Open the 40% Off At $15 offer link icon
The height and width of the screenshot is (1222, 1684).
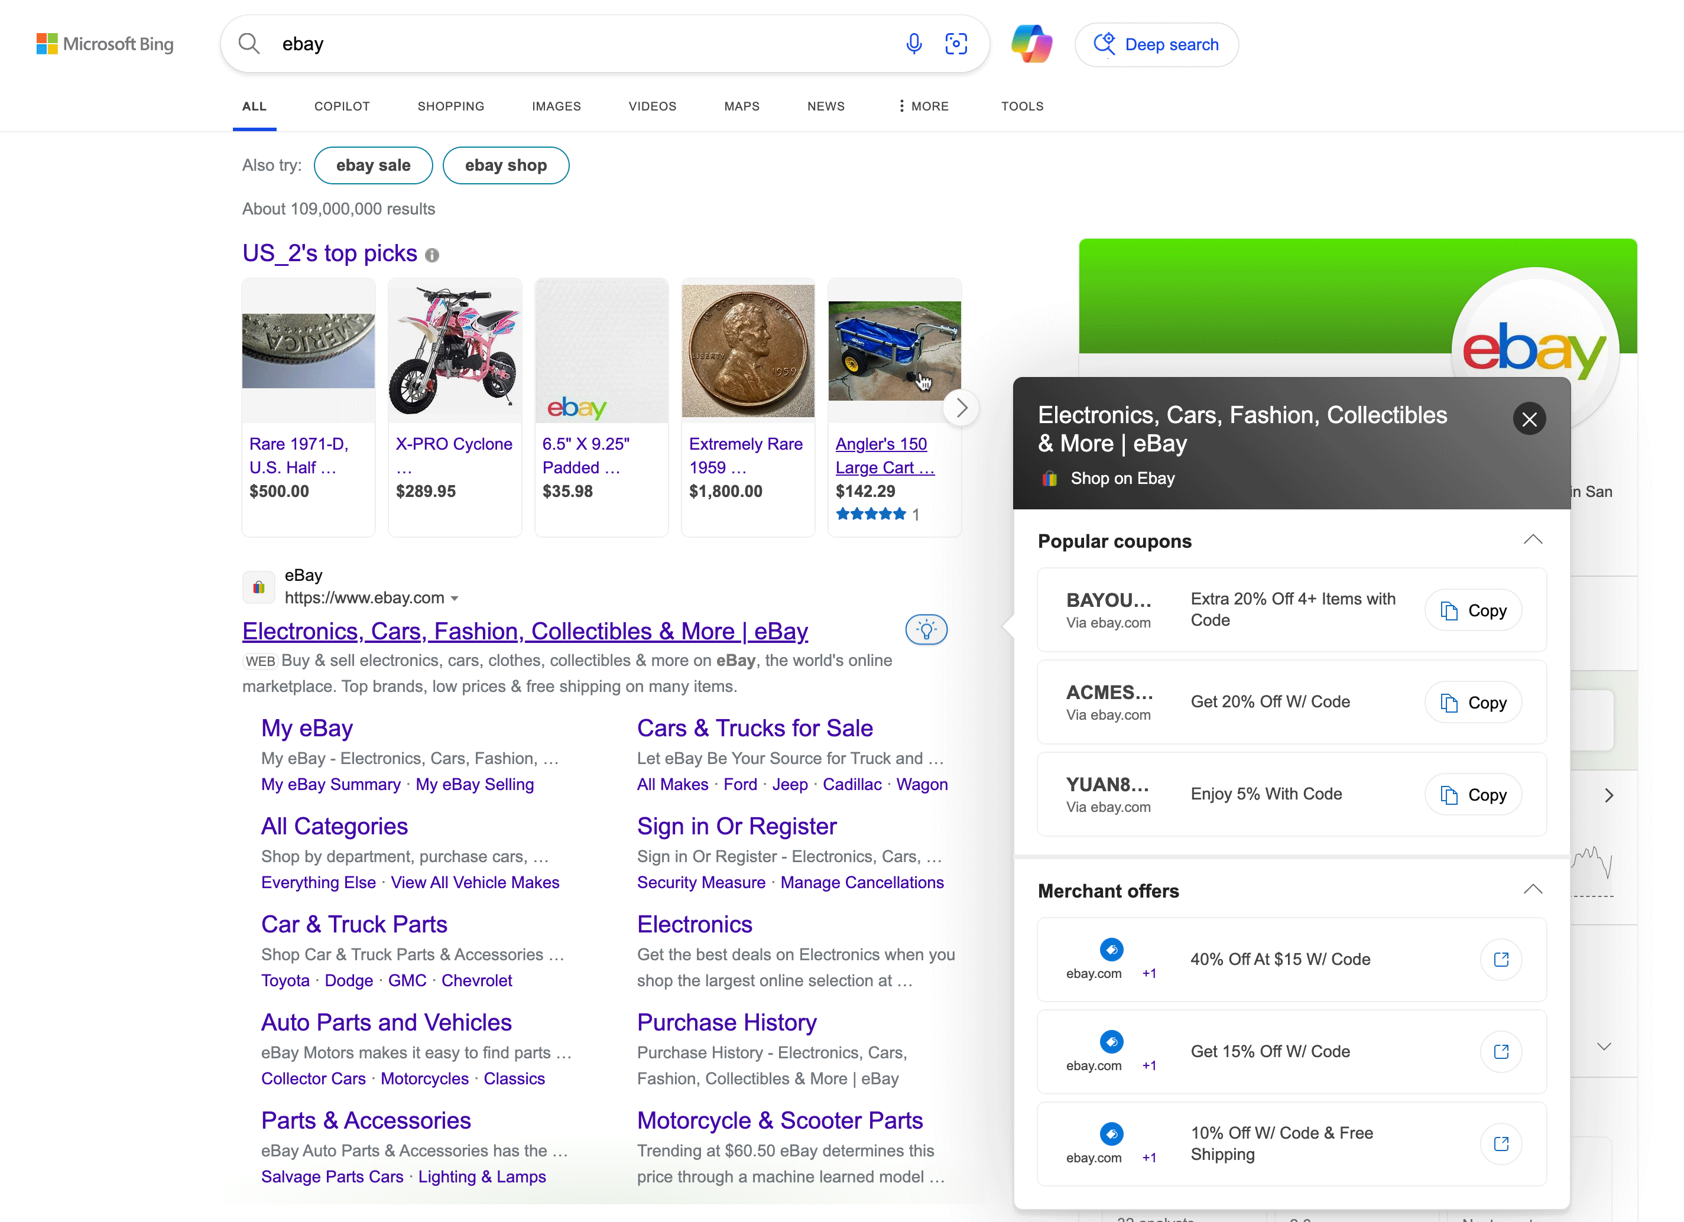pos(1501,959)
